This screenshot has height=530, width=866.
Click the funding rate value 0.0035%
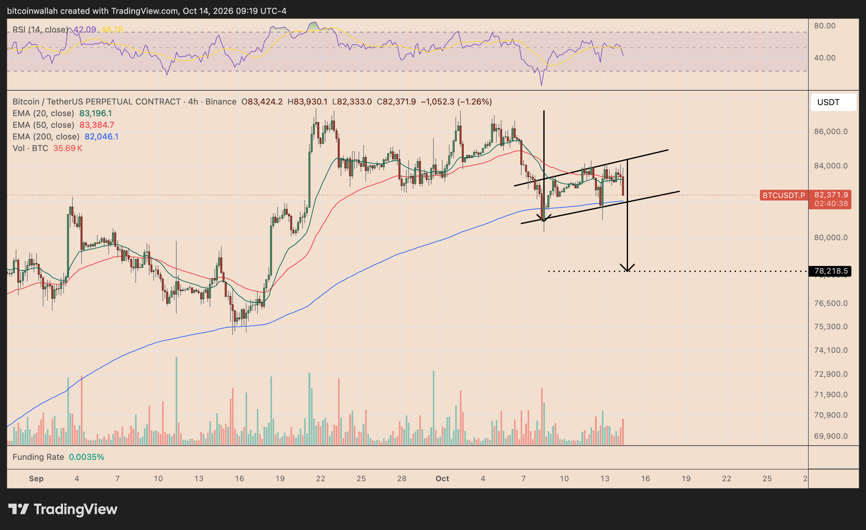pyautogui.click(x=87, y=457)
